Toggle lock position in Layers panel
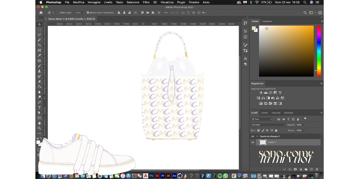The width and height of the screenshot is (359, 179). pos(267,130)
